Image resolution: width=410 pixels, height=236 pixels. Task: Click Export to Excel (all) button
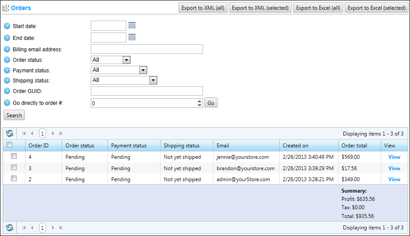point(318,8)
